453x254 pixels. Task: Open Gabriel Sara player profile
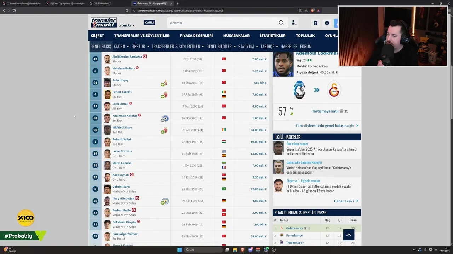tap(121, 187)
